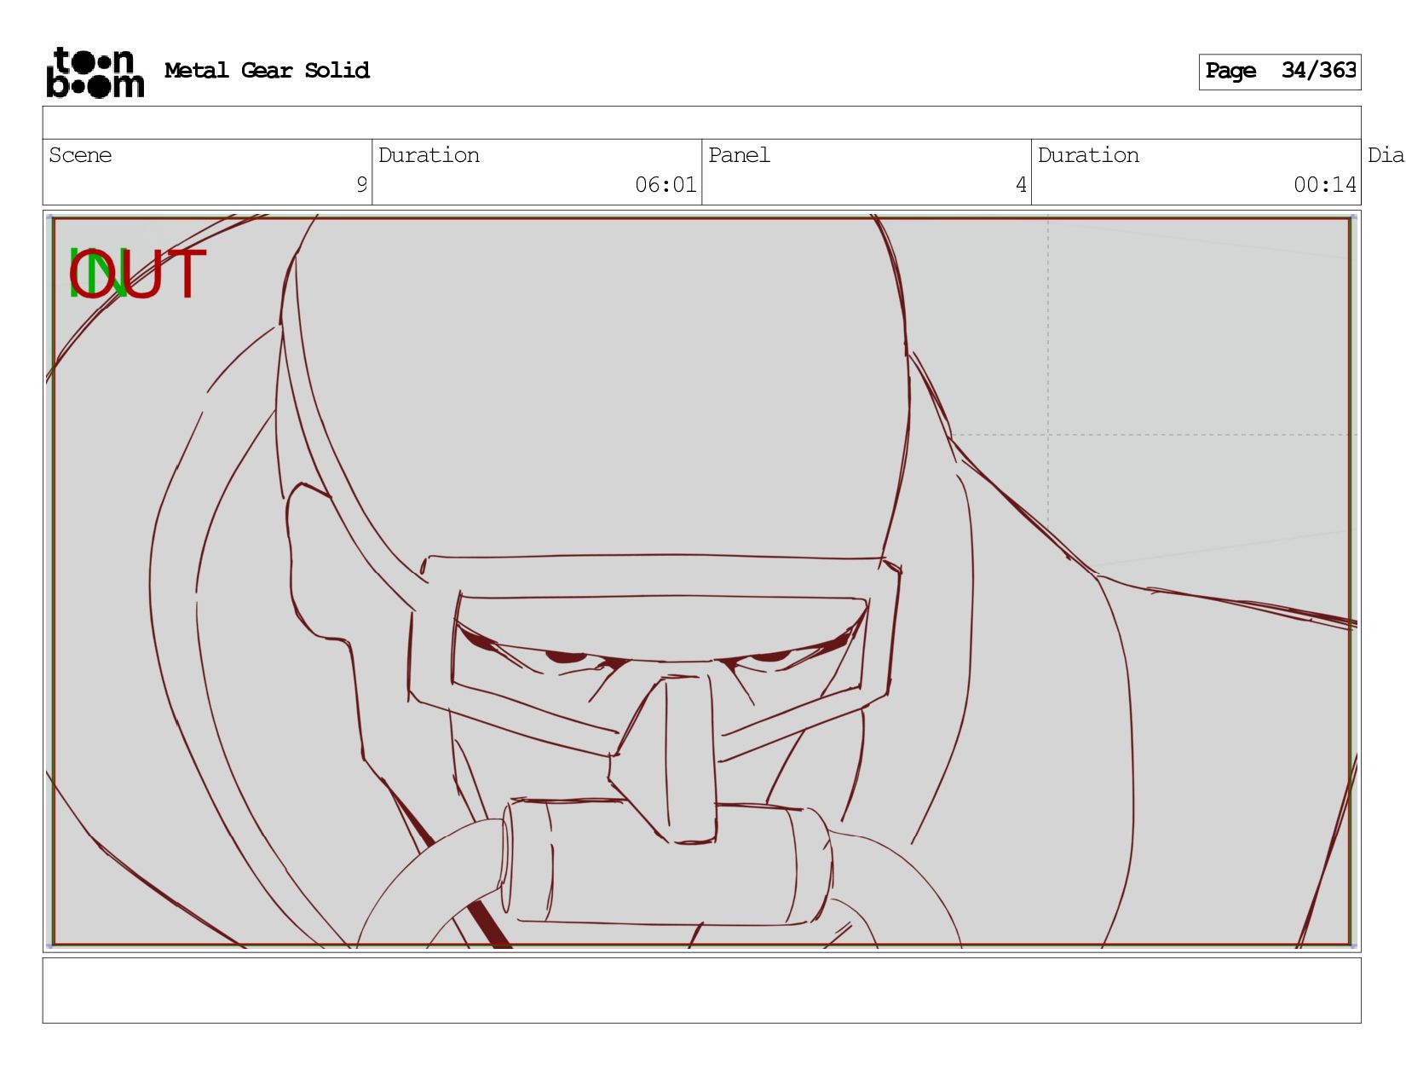Click the 'Page 34/363' page indicator
The image size is (1406, 1087).
(1279, 72)
